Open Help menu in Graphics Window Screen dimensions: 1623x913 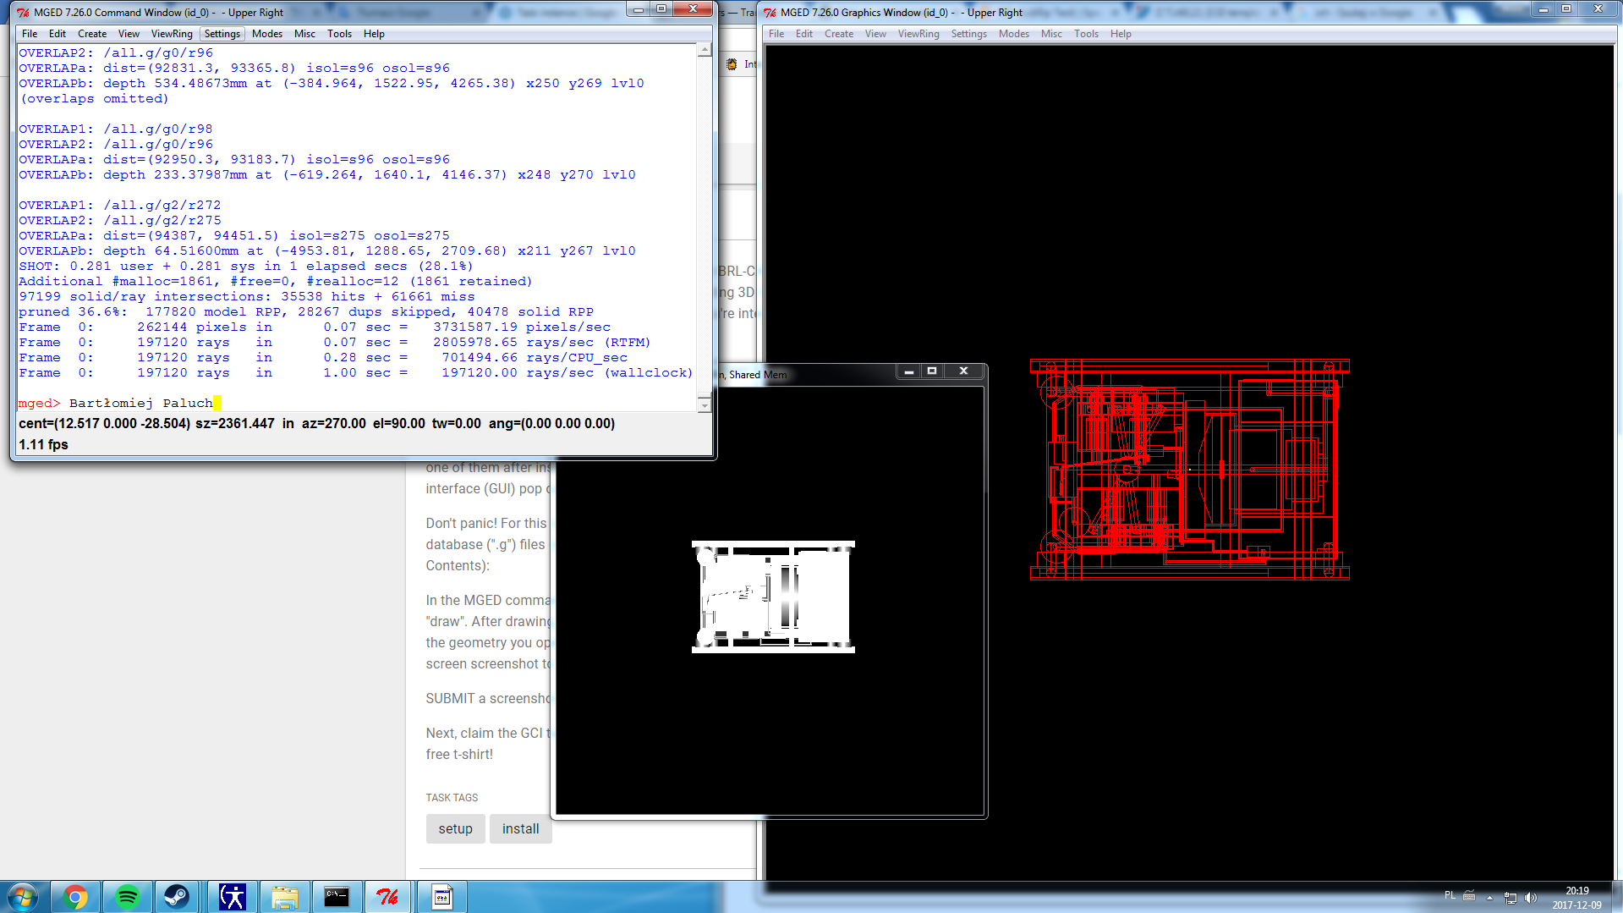(1121, 34)
